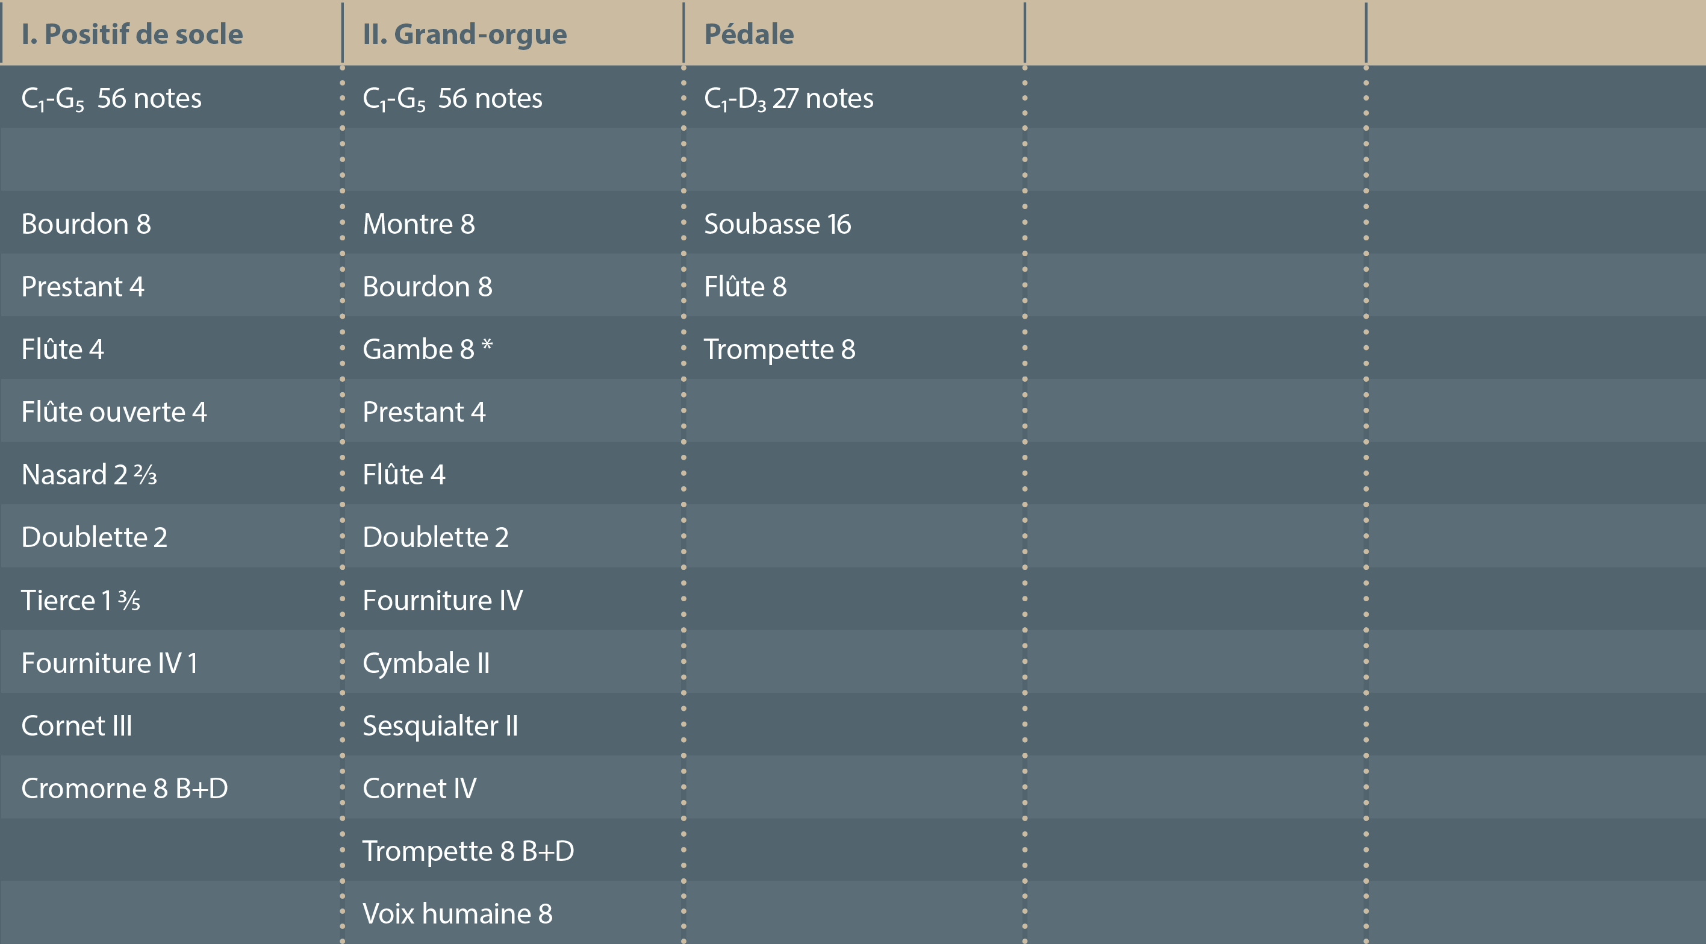Viewport: 1706px width, 944px height.
Task: Select the Cymbale II stop
Action: (426, 663)
